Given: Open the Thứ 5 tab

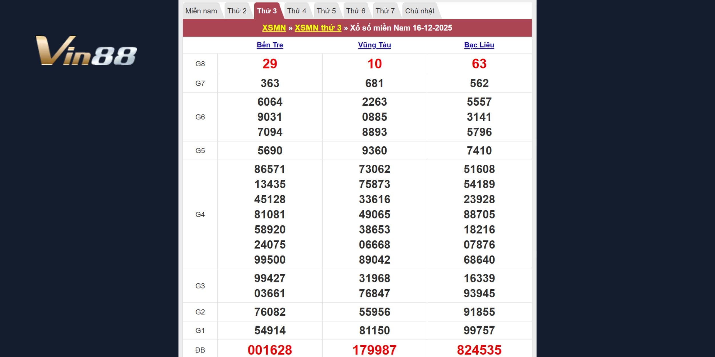Looking at the screenshot, I should [x=326, y=11].
